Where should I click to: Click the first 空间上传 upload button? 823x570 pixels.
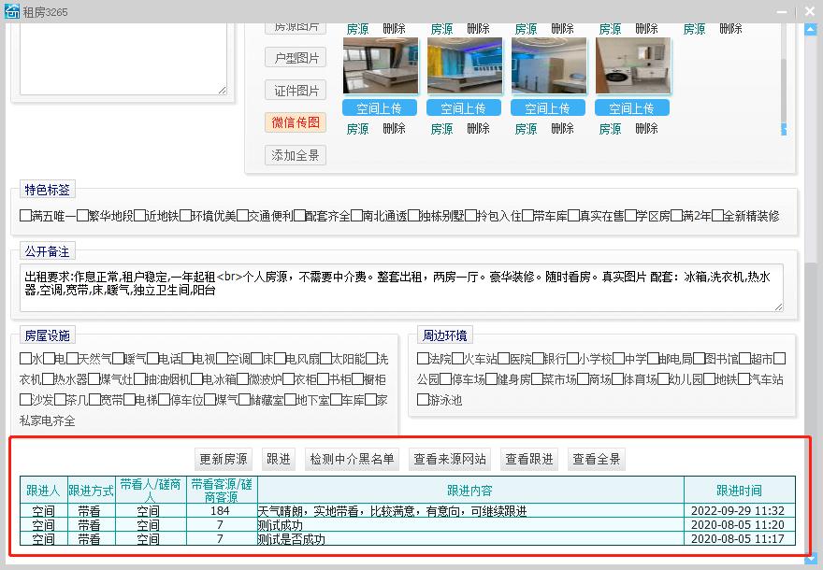click(x=379, y=107)
